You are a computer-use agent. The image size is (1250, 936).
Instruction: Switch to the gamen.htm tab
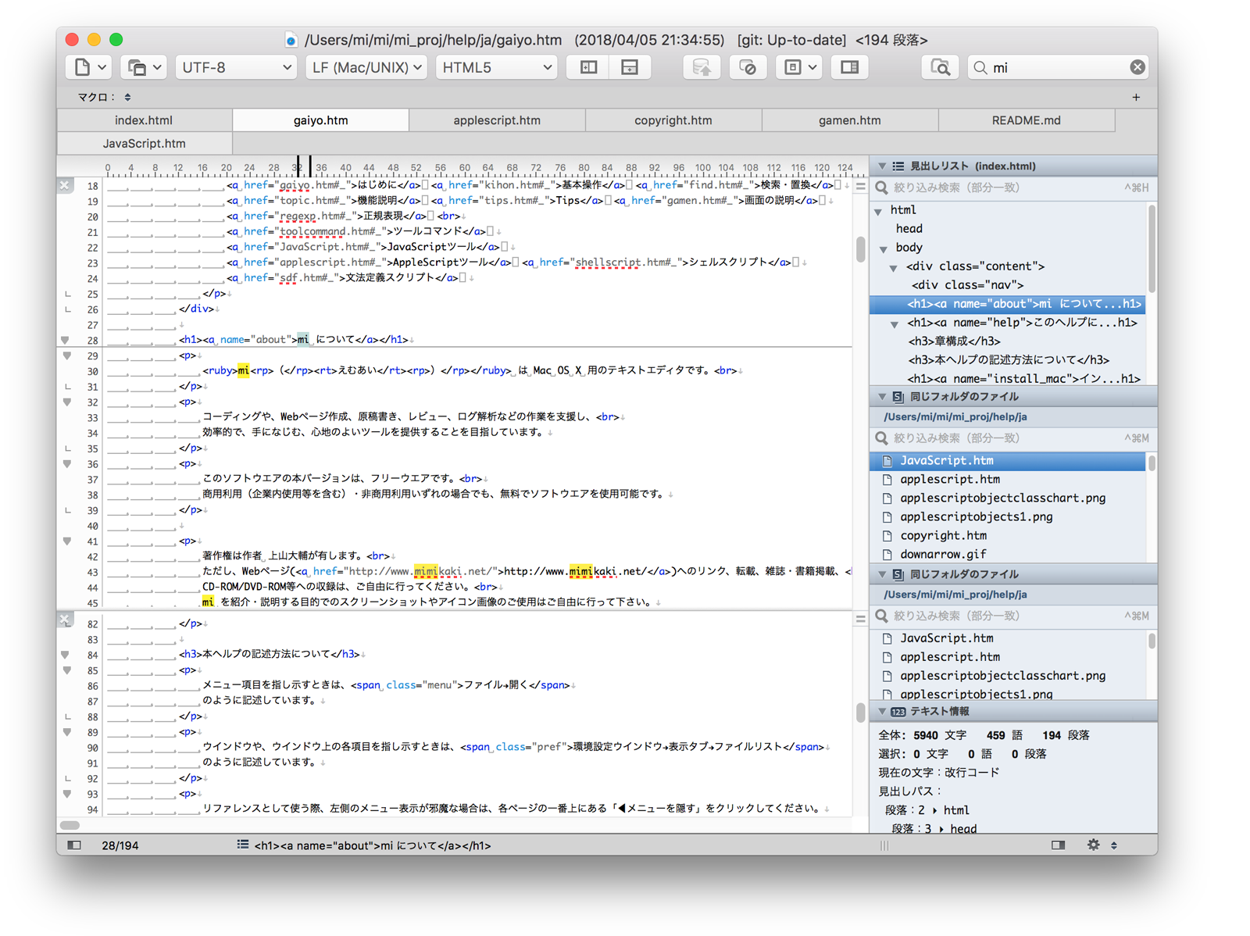(x=850, y=120)
